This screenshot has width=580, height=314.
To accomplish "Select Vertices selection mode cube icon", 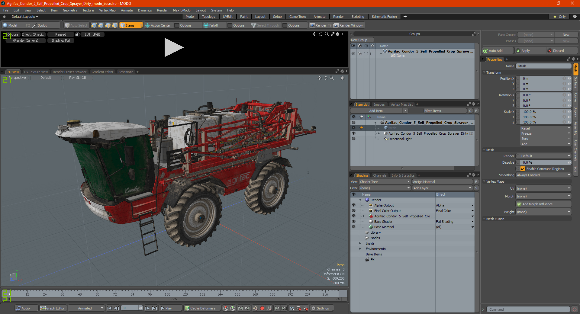I will point(94,25).
